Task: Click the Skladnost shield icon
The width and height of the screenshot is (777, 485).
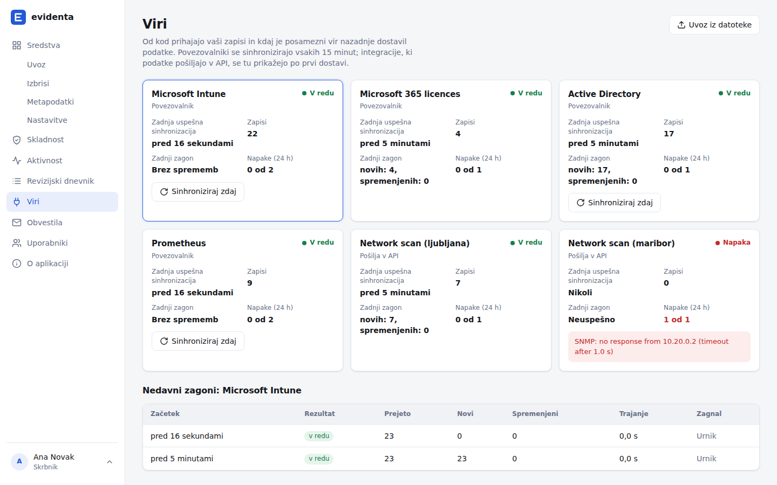Action: [17, 140]
